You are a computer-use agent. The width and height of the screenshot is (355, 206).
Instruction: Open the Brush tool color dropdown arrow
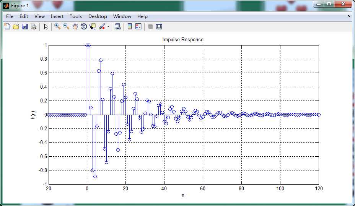coord(108,27)
